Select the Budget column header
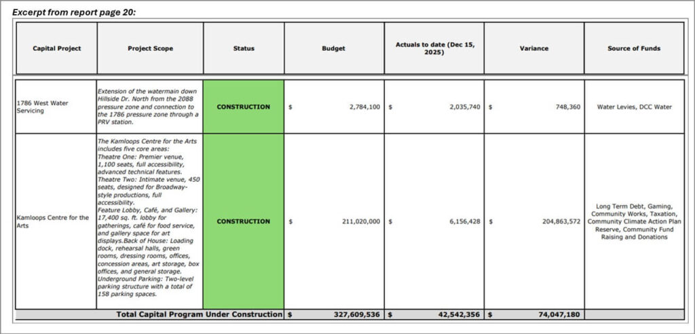 click(x=333, y=48)
